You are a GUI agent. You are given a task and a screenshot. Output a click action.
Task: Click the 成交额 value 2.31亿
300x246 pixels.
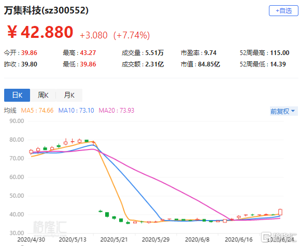coord(154,64)
